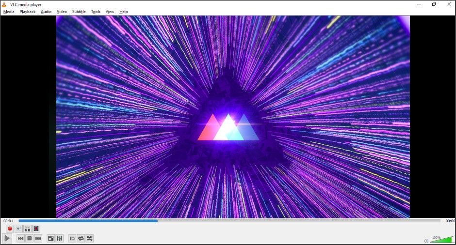Image resolution: width=456 pixels, height=245 pixels.
Task: Click the video display area
Action: 233,117
